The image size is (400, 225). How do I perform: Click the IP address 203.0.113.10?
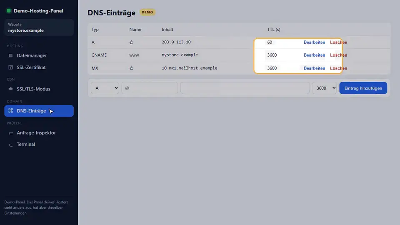(176, 42)
